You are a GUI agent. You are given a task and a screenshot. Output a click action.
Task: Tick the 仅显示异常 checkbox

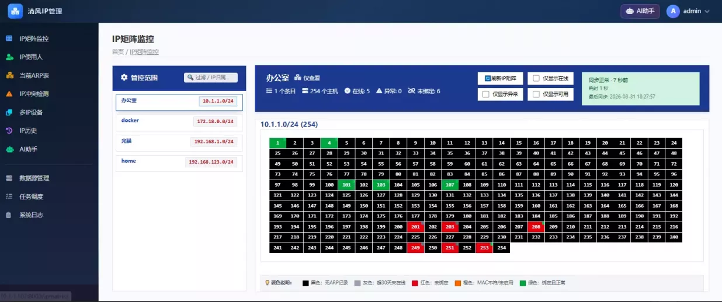(x=486, y=94)
